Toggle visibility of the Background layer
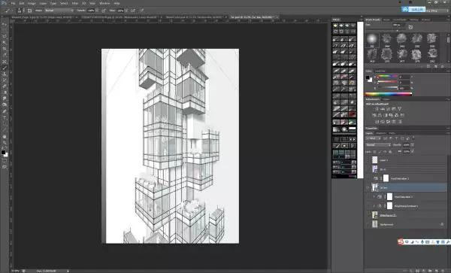Viewport: 451px width, 273px height. coord(368,224)
